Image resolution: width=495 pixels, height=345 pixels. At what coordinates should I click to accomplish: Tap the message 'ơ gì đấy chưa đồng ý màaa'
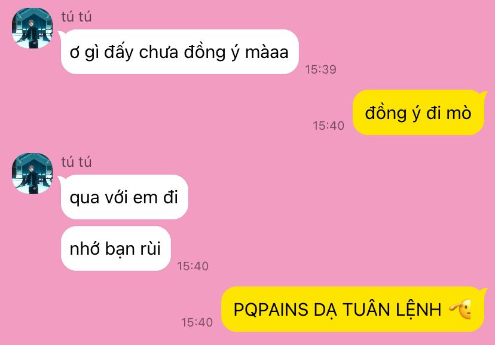click(179, 52)
